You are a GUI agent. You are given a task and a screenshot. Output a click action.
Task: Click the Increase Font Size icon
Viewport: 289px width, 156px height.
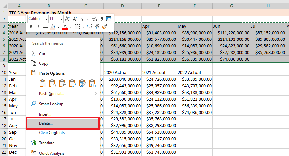tap(68, 19)
